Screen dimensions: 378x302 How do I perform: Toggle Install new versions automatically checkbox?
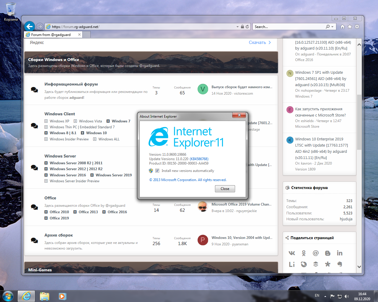tap(157, 170)
